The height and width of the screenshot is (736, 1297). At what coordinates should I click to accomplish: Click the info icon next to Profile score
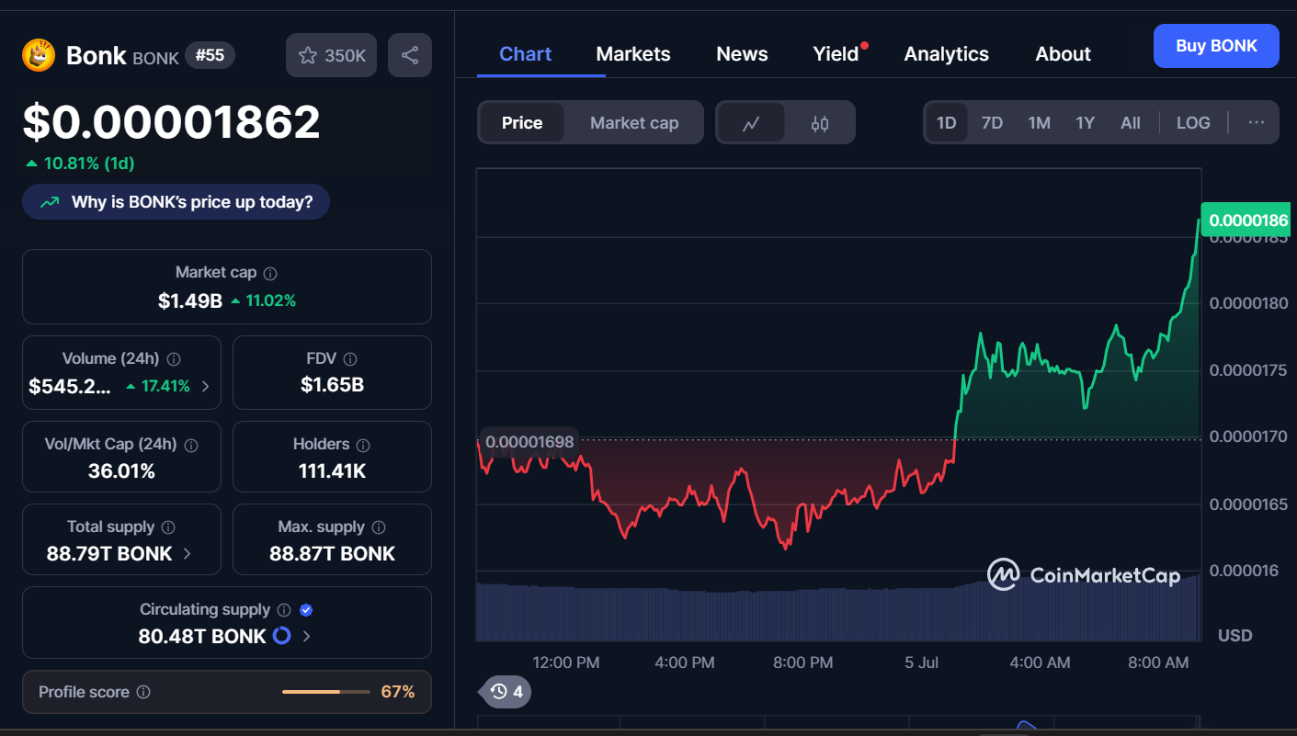point(143,692)
